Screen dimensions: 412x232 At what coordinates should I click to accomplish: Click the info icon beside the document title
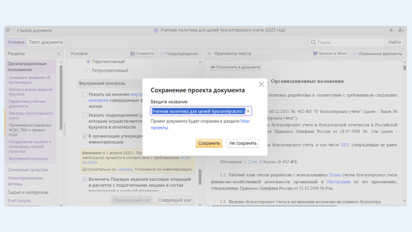click(x=156, y=31)
